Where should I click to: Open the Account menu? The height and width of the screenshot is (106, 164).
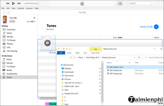tap(29, 8)
